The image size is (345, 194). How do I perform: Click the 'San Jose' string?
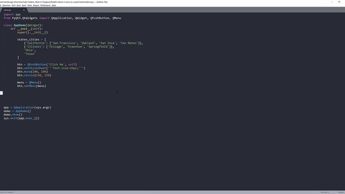[x=107, y=43]
